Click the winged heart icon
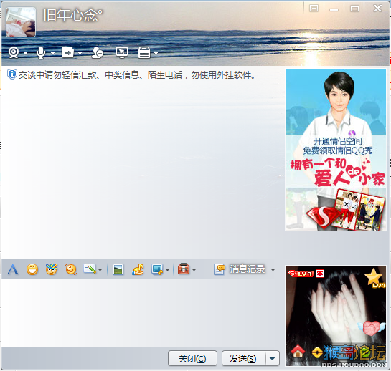The width and height of the screenshot is (391, 371). [x=371, y=328]
